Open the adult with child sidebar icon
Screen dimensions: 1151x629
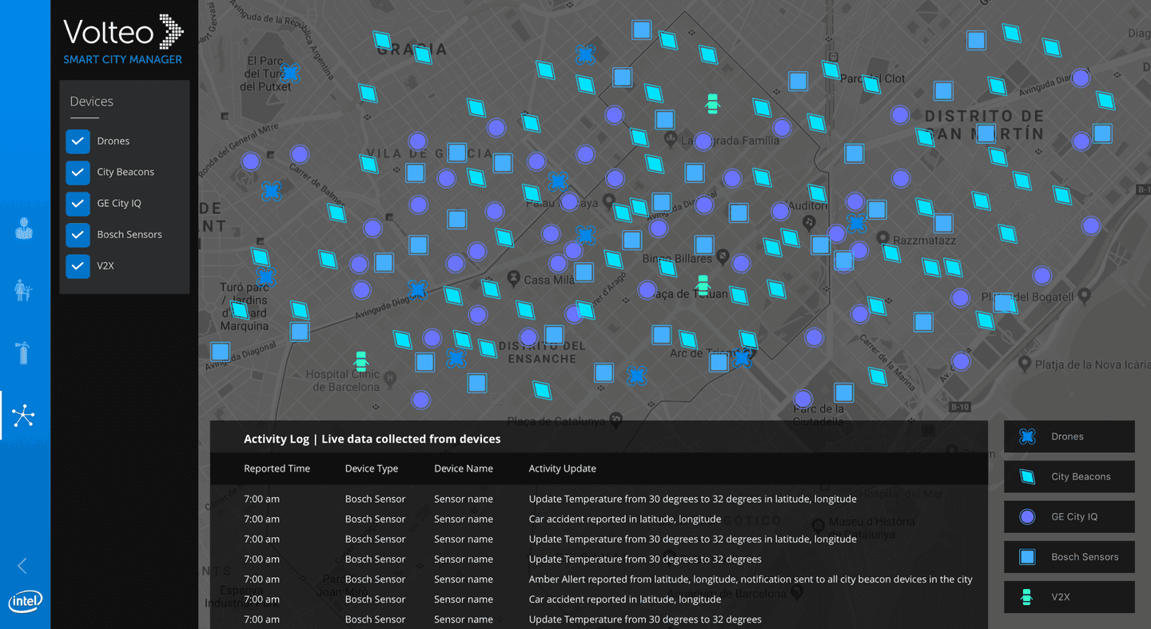tap(23, 290)
